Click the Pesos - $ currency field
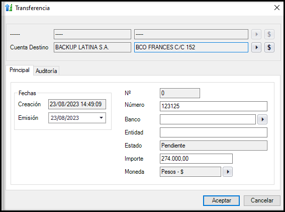Screen dimensions: 285x212 [191, 172]
